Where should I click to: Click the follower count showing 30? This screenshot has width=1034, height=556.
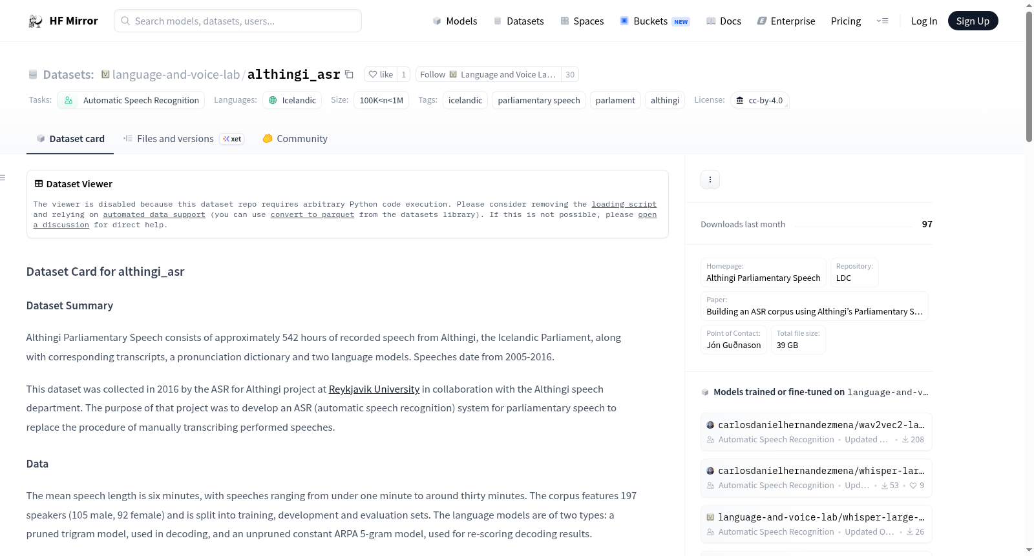click(x=570, y=74)
